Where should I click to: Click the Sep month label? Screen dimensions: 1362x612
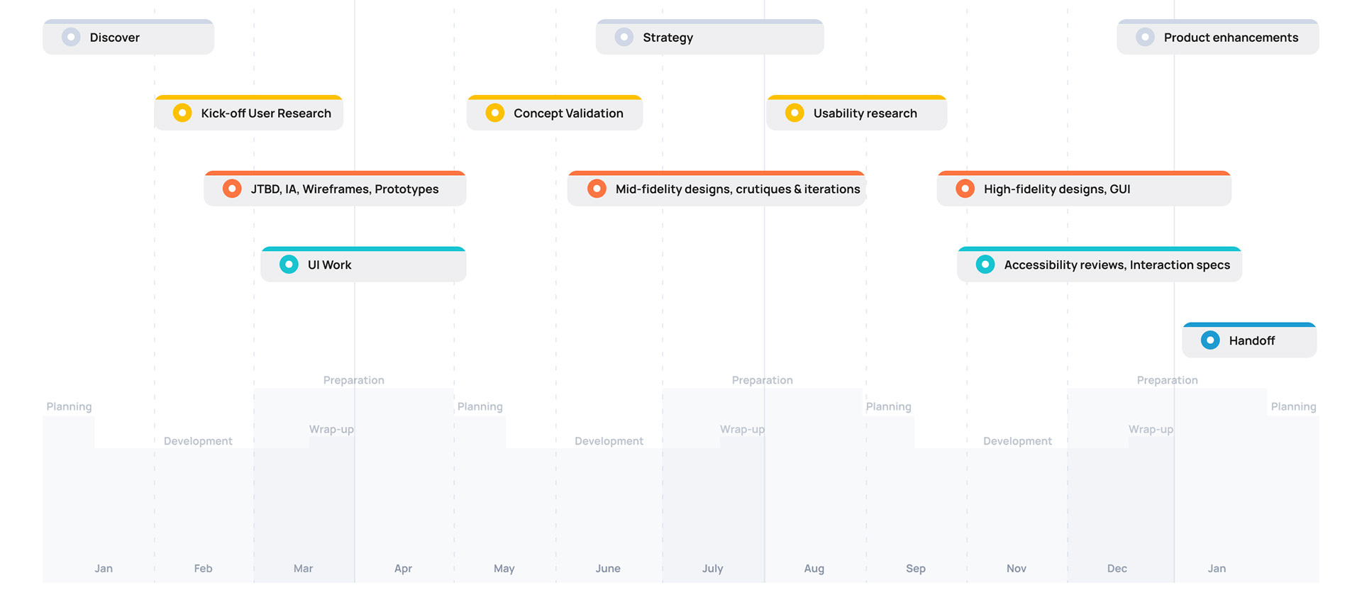[916, 569]
